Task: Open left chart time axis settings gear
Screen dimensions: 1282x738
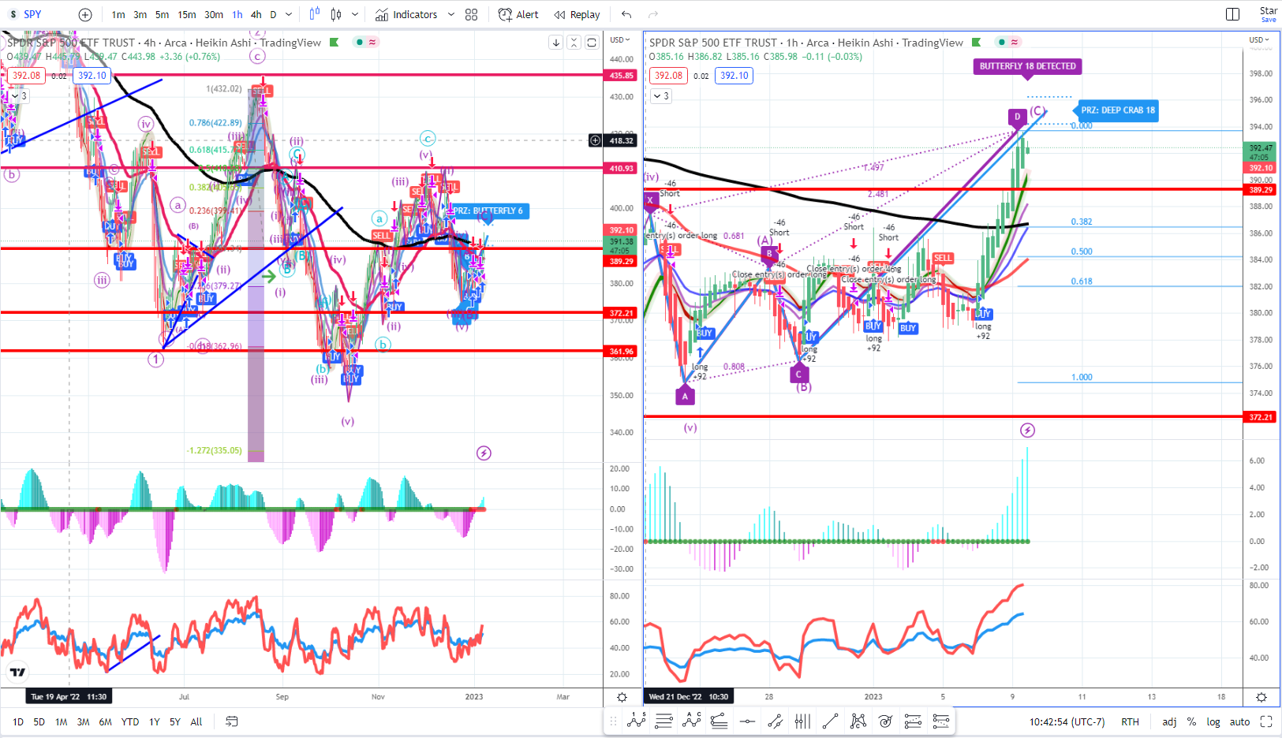Action: [x=622, y=697]
